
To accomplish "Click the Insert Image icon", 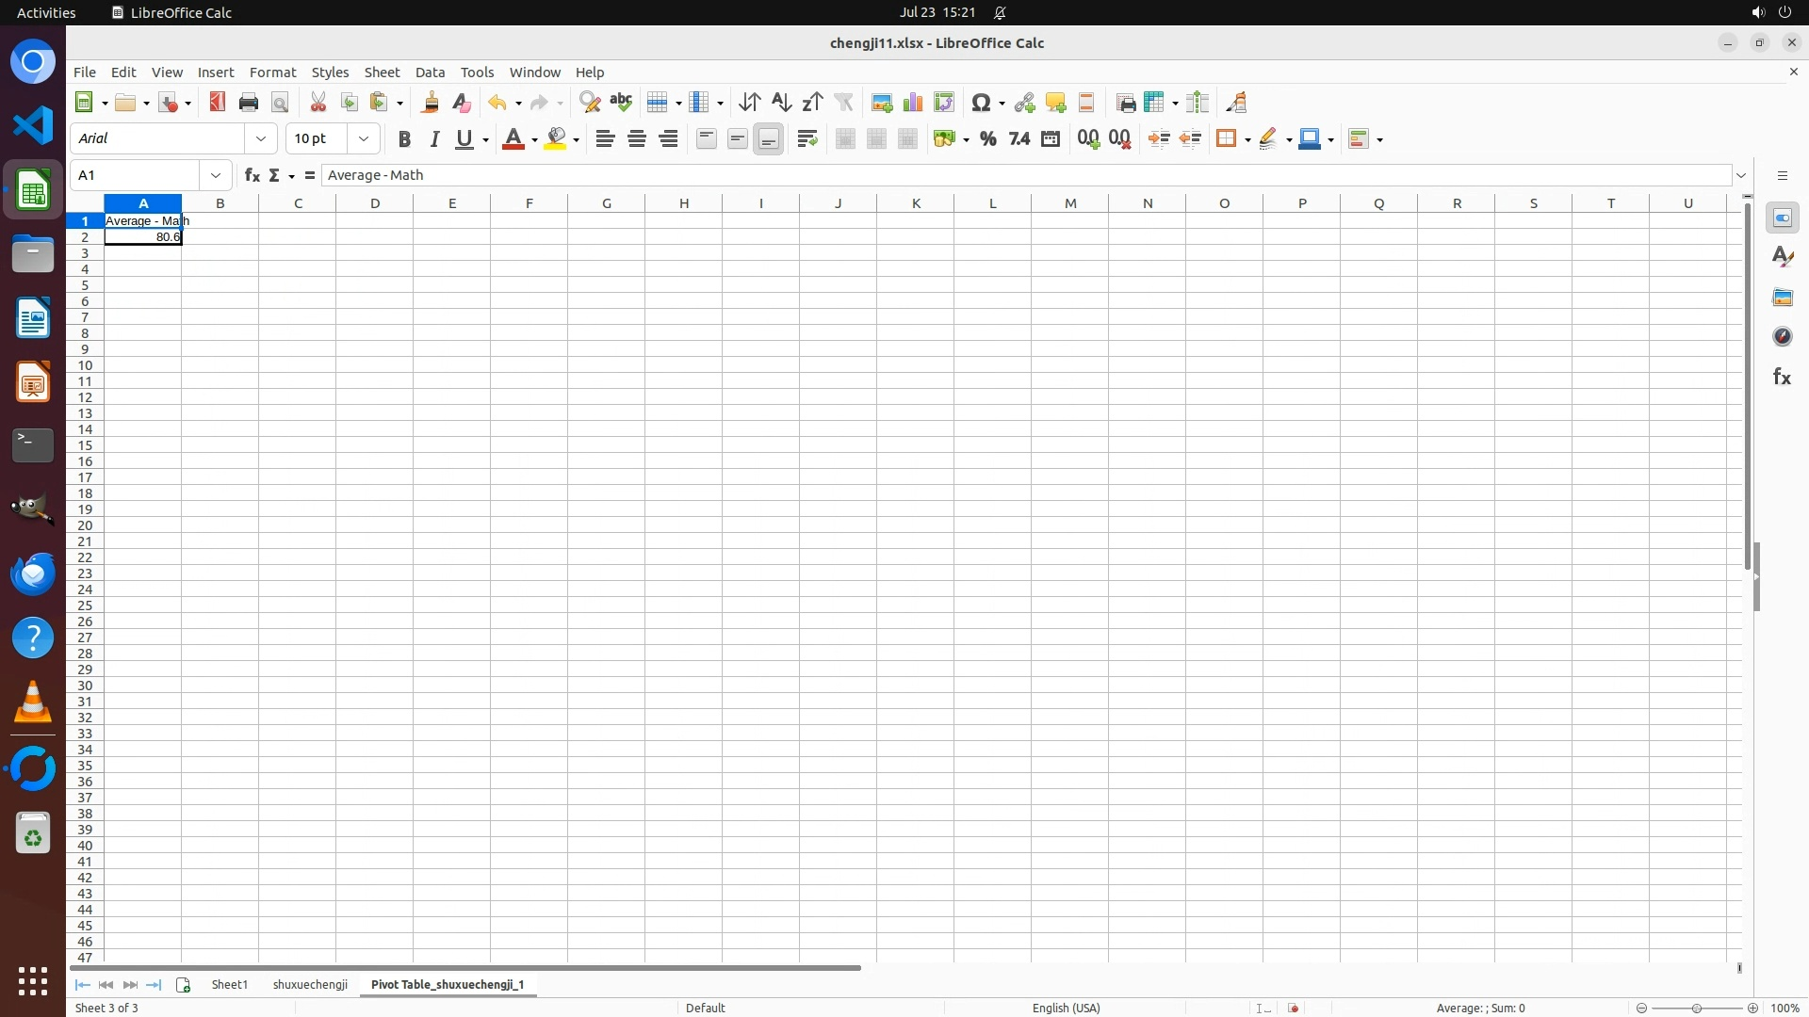I will coord(882,103).
